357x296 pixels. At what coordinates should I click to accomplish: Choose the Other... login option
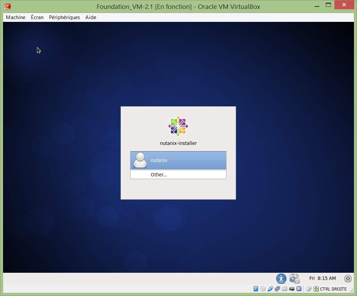[x=178, y=175]
